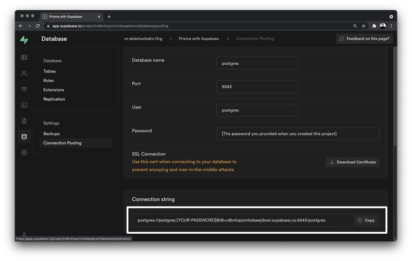Open the Storage sidebar icon
This screenshot has height=261, width=412.
pos(24,89)
